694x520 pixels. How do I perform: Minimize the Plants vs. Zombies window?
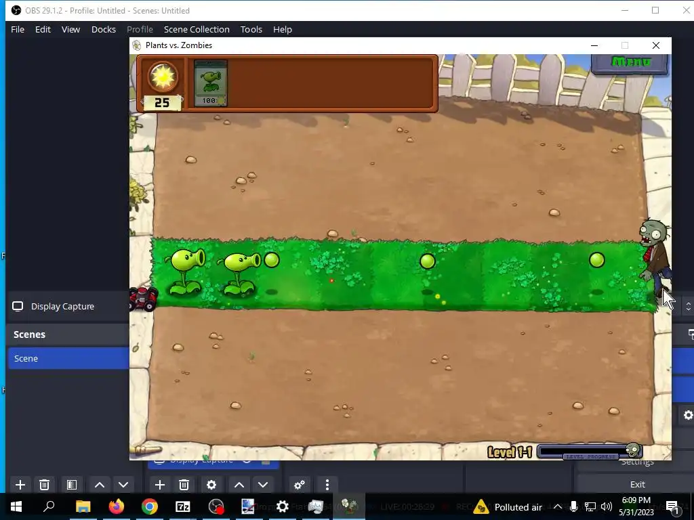(594, 45)
